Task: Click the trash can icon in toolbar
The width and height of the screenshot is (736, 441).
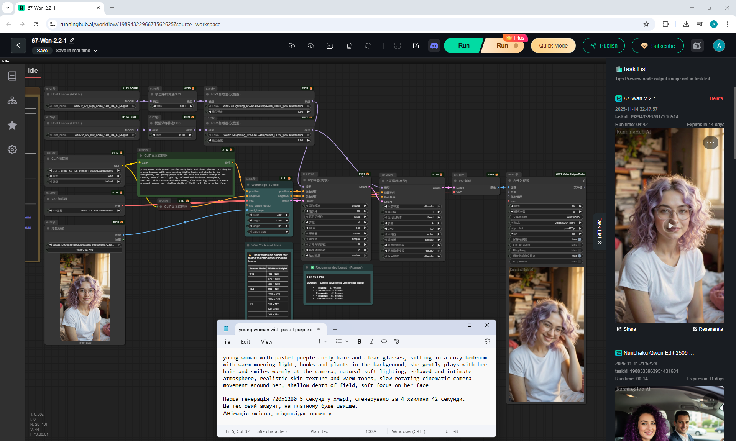Action: click(349, 46)
